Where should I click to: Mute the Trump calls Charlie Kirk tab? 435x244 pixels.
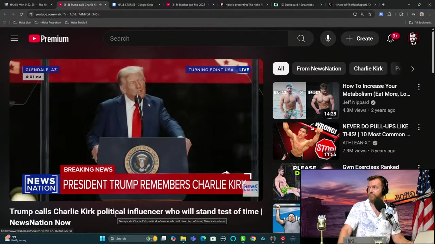pyautogui.click(x=100, y=5)
